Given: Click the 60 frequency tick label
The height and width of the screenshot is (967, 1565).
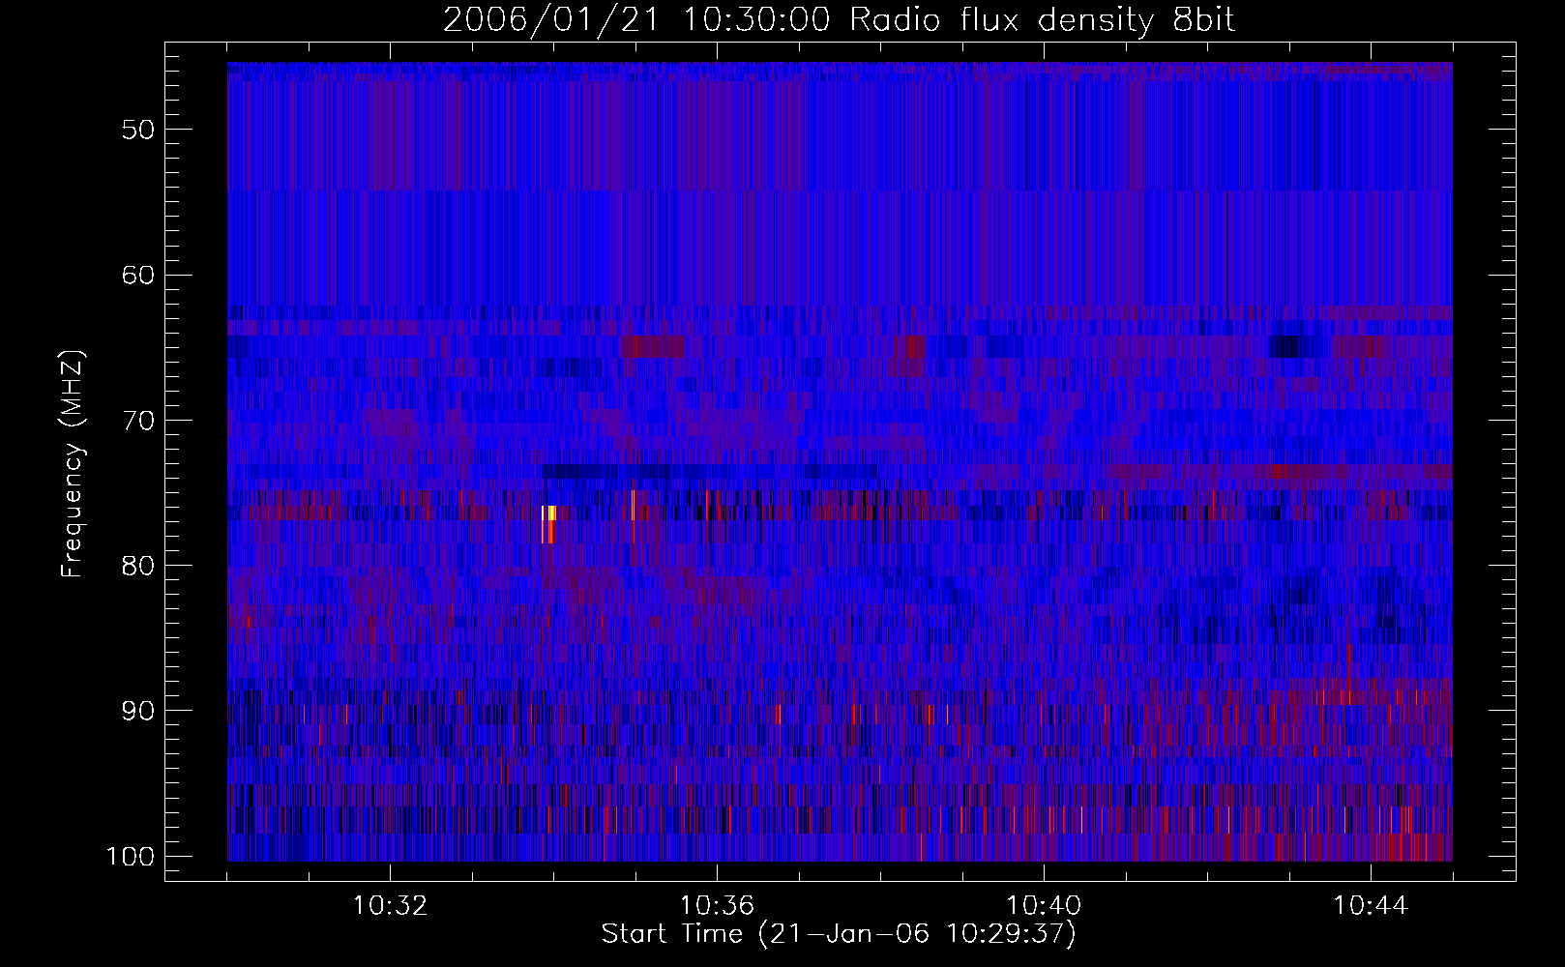Looking at the screenshot, I should [138, 275].
